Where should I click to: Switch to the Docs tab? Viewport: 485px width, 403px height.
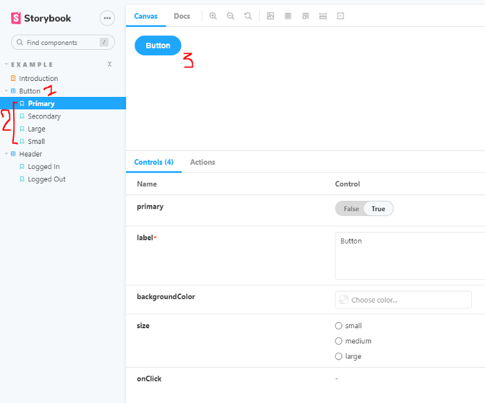(x=182, y=16)
